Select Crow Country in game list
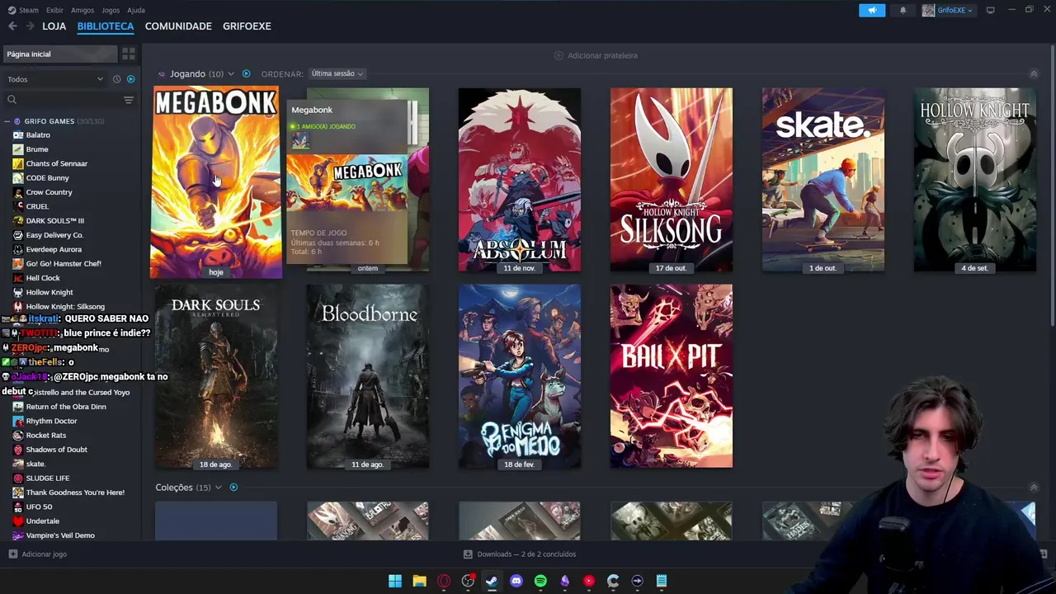This screenshot has height=594, width=1056. coord(49,192)
